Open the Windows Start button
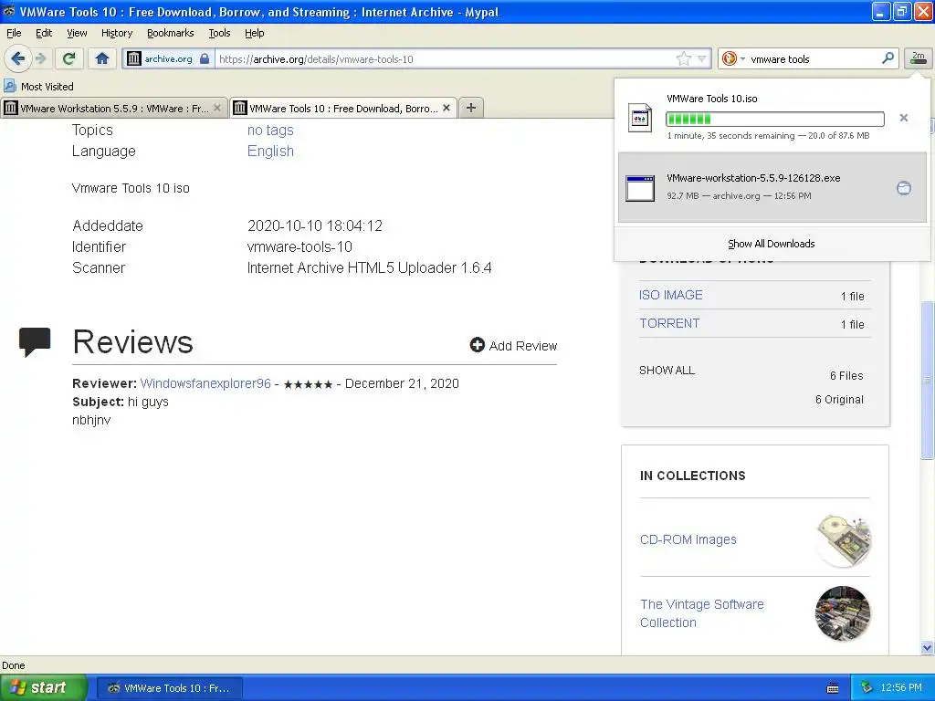Viewport: 935px width, 701px height. [x=43, y=687]
